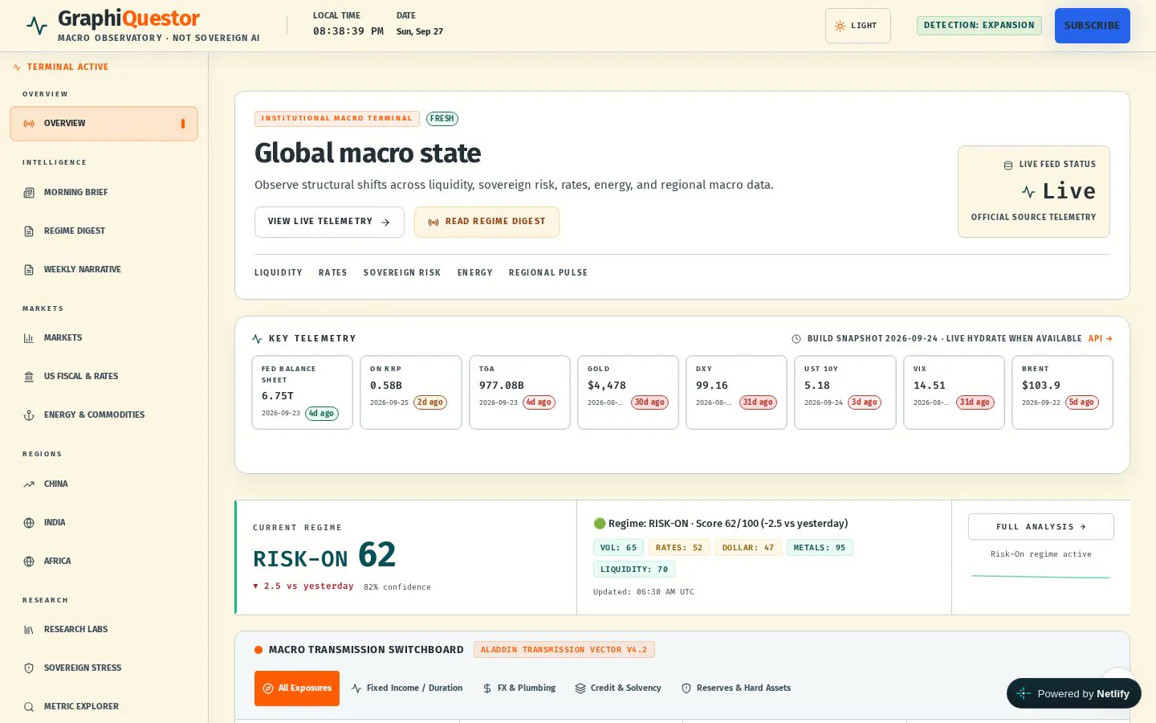
Task: Click the Live Feed Status database icon
Action: pyautogui.click(x=1008, y=165)
